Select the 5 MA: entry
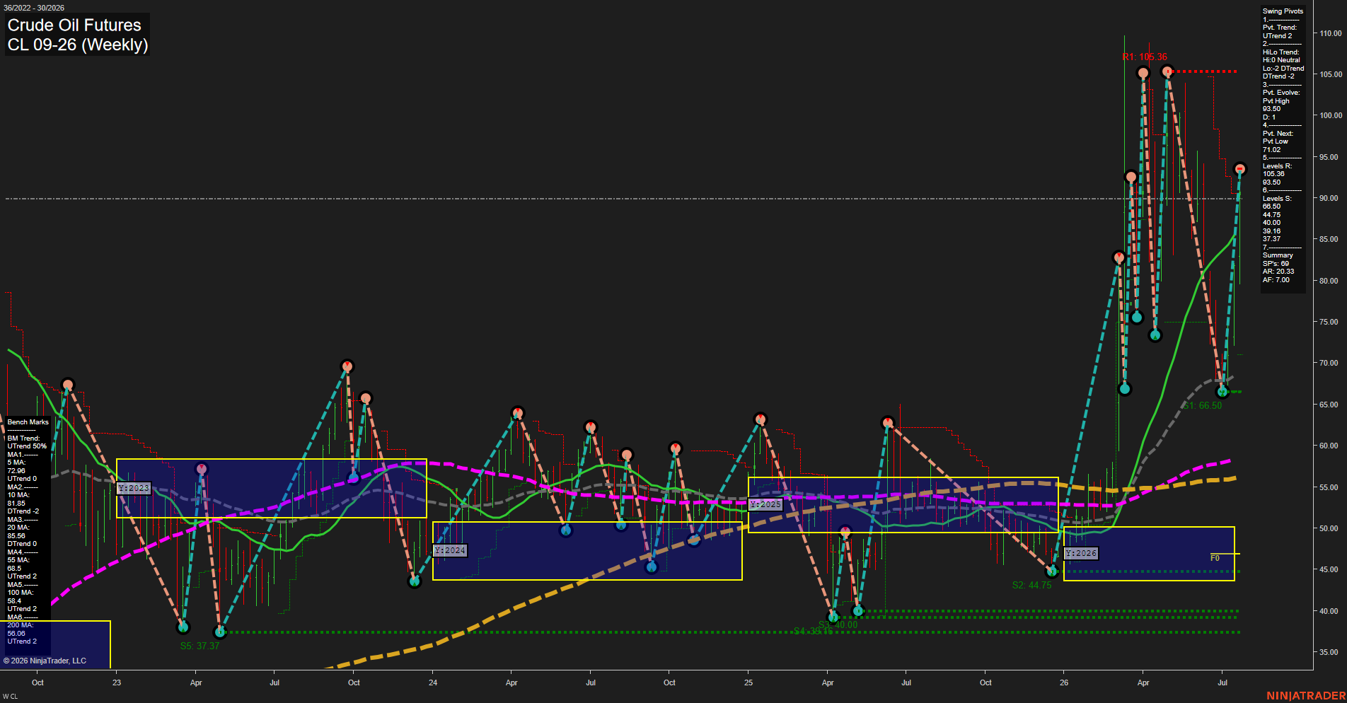 click(x=17, y=463)
